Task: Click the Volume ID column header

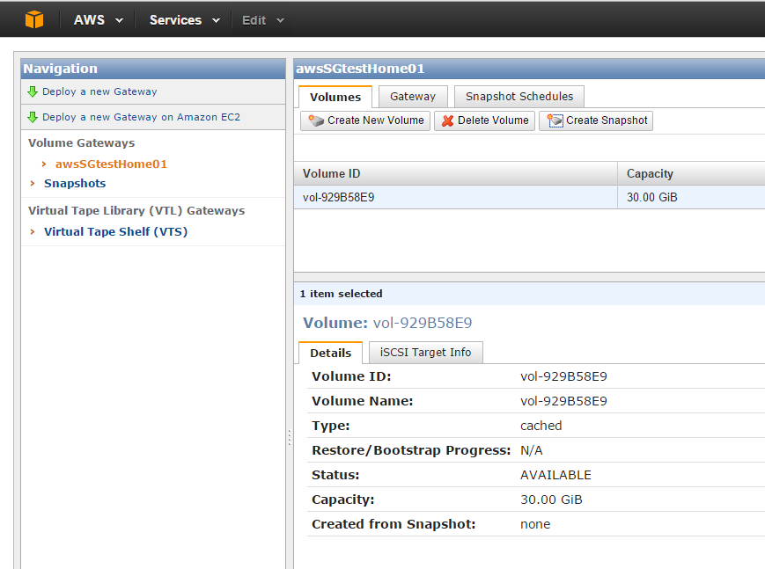Action: [456, 173]
